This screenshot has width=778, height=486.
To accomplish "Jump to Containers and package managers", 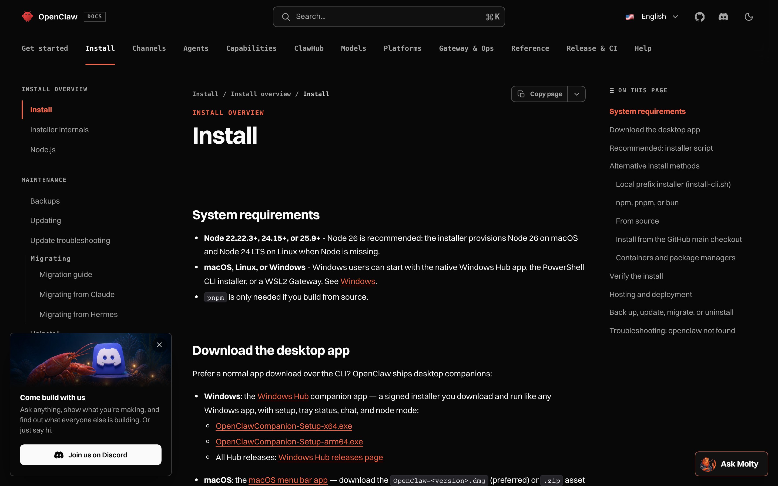I will click(675, 258).
